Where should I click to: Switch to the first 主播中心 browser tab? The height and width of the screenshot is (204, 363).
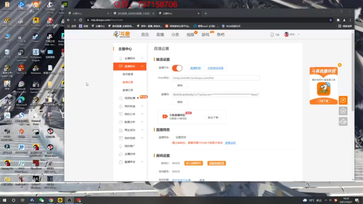pos(88,14)
